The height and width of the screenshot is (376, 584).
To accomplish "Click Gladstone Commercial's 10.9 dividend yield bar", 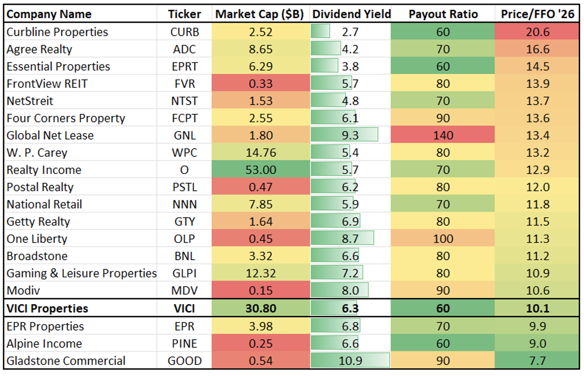I will coord(350,360).
